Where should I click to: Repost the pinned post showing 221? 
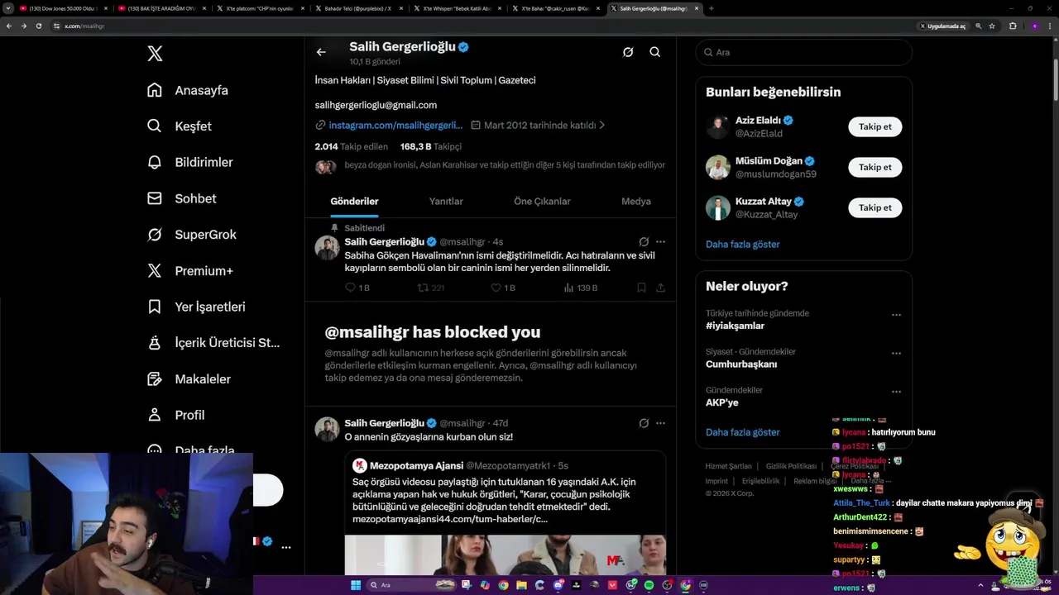pyautogui.click(x=430, y=288)
